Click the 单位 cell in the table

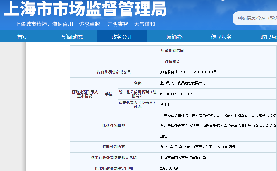coord(109,94)
